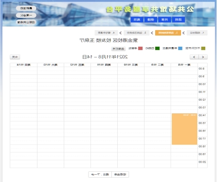Click the 继续选择 button at bottom

coord(120,175)
